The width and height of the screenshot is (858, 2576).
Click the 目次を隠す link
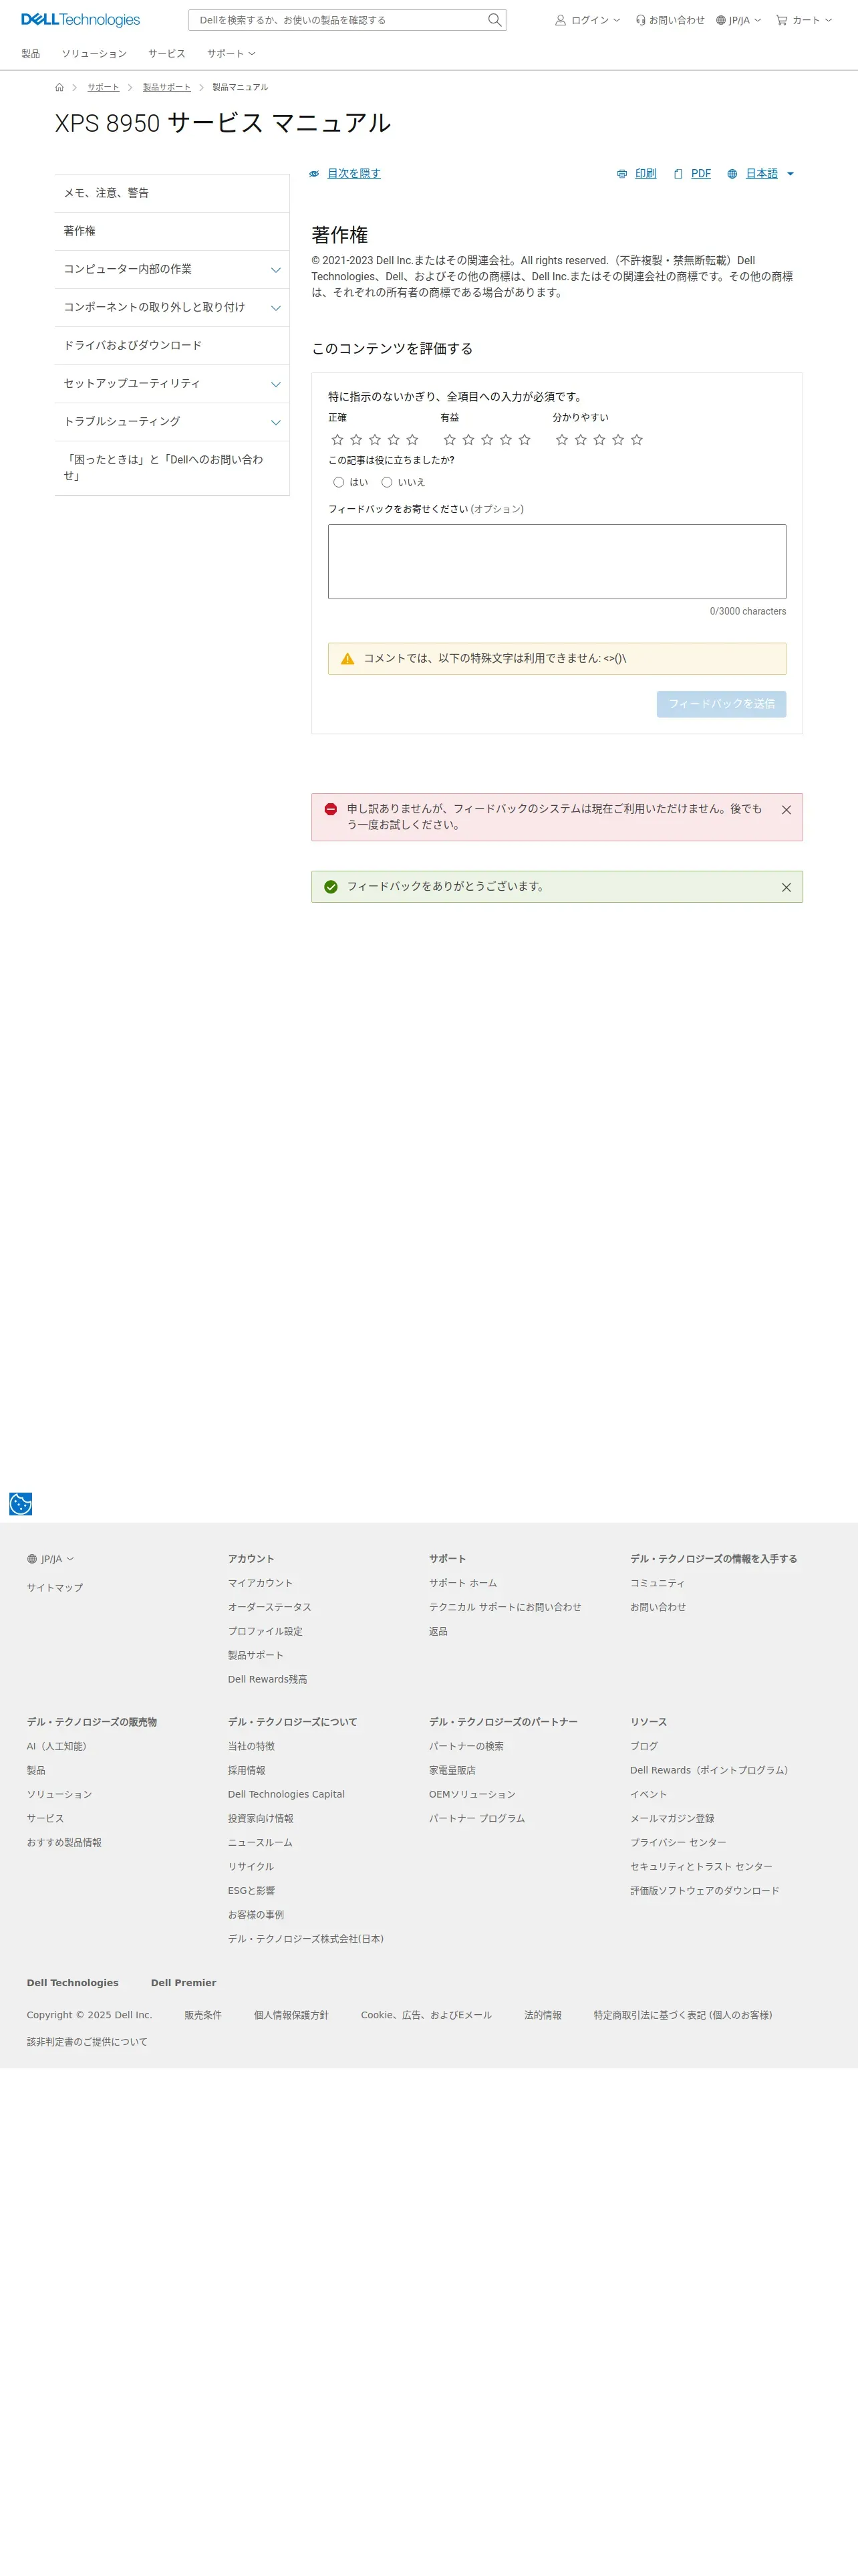(353, 174)
